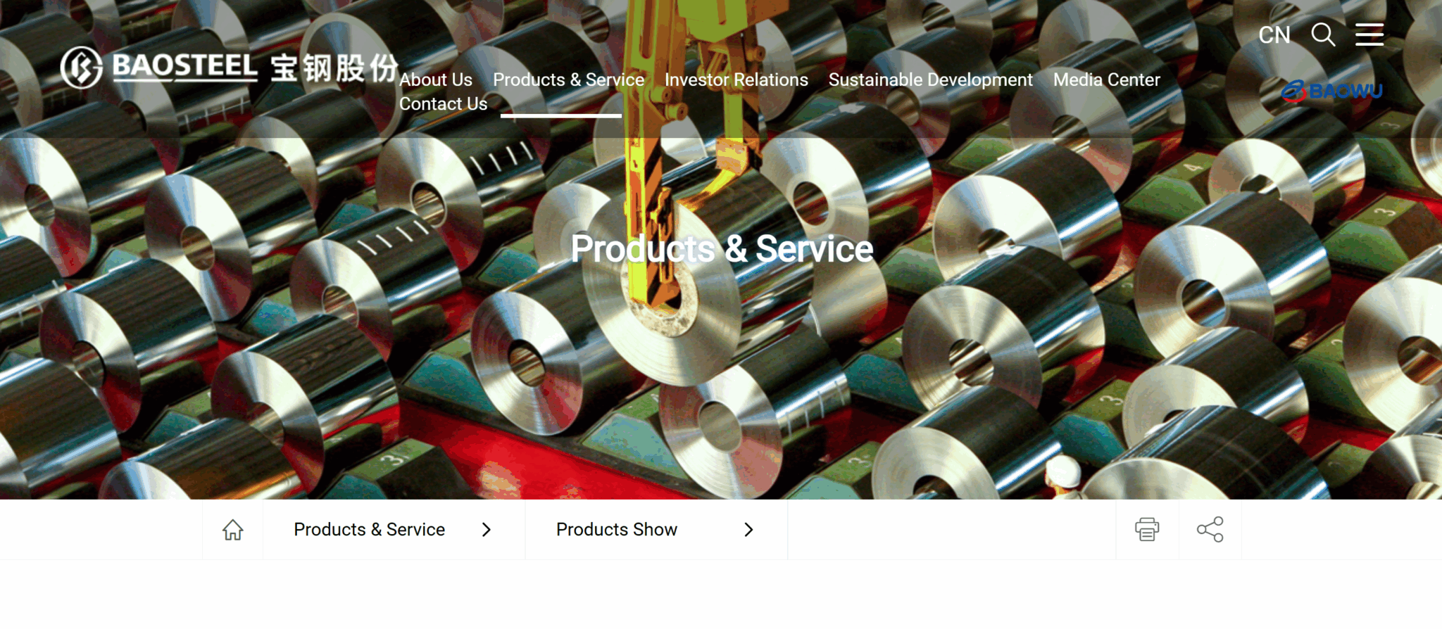Open the Contact Us link

point(444,103)
